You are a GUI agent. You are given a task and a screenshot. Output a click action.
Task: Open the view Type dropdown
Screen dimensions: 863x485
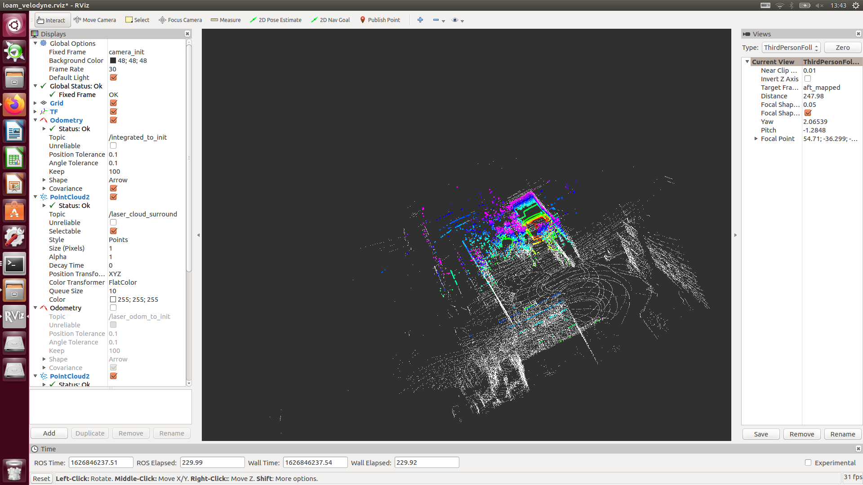click(x=791, y=48)
